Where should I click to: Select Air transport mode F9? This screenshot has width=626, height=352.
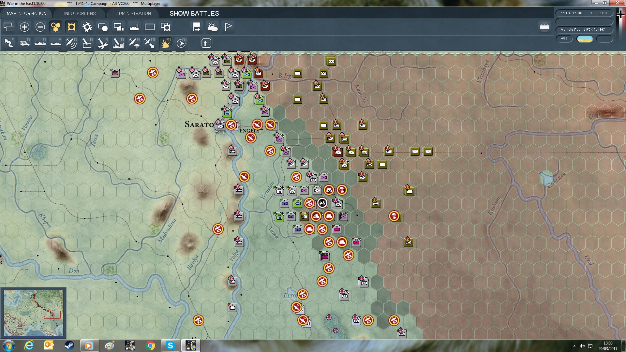pyautogui.click(x=134, y=43)
